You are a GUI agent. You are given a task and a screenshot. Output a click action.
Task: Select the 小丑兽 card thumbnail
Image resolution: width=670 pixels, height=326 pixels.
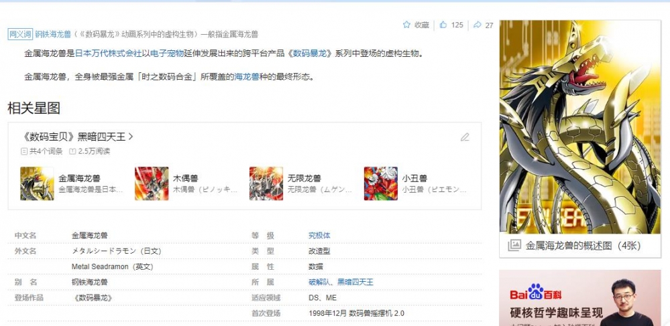click(381, 183)
